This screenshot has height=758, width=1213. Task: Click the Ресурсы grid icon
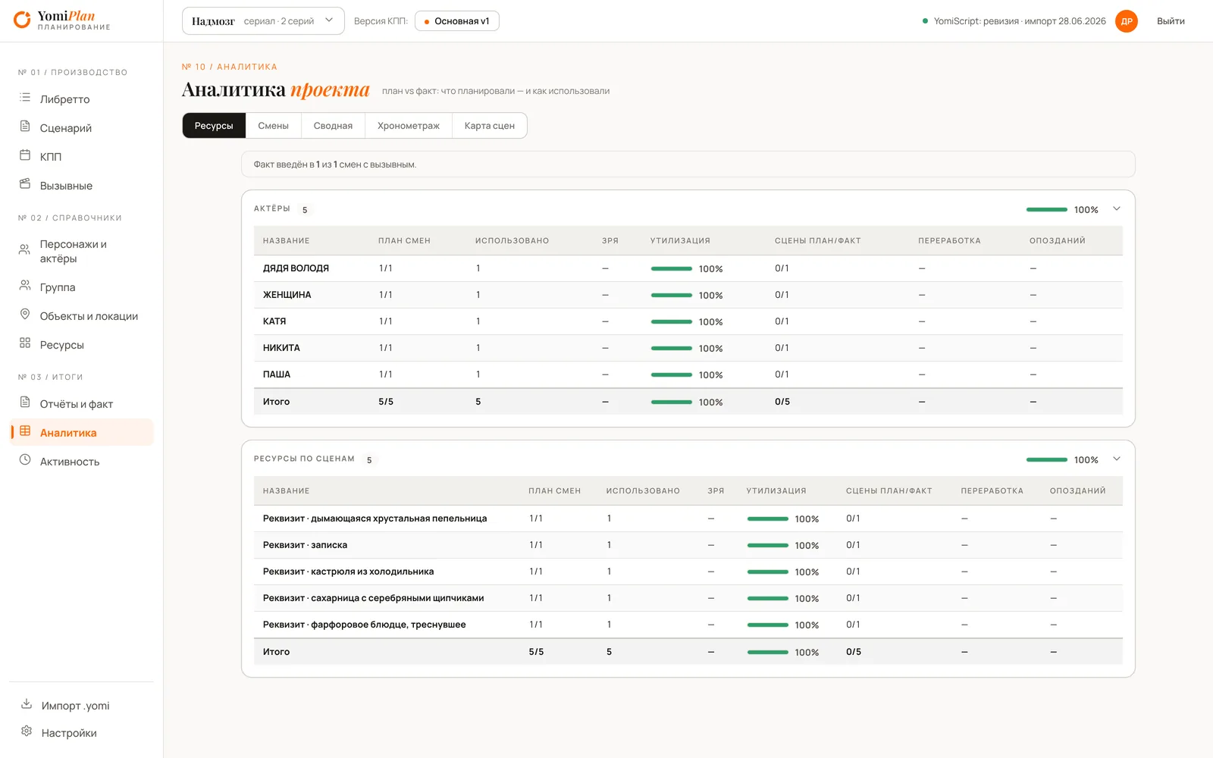point(25,343)
